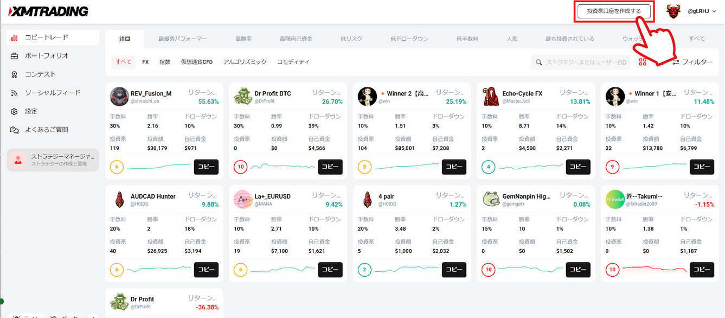Click Echo-Cycle FX strategy avatar
725x318 pixels.
491,97
